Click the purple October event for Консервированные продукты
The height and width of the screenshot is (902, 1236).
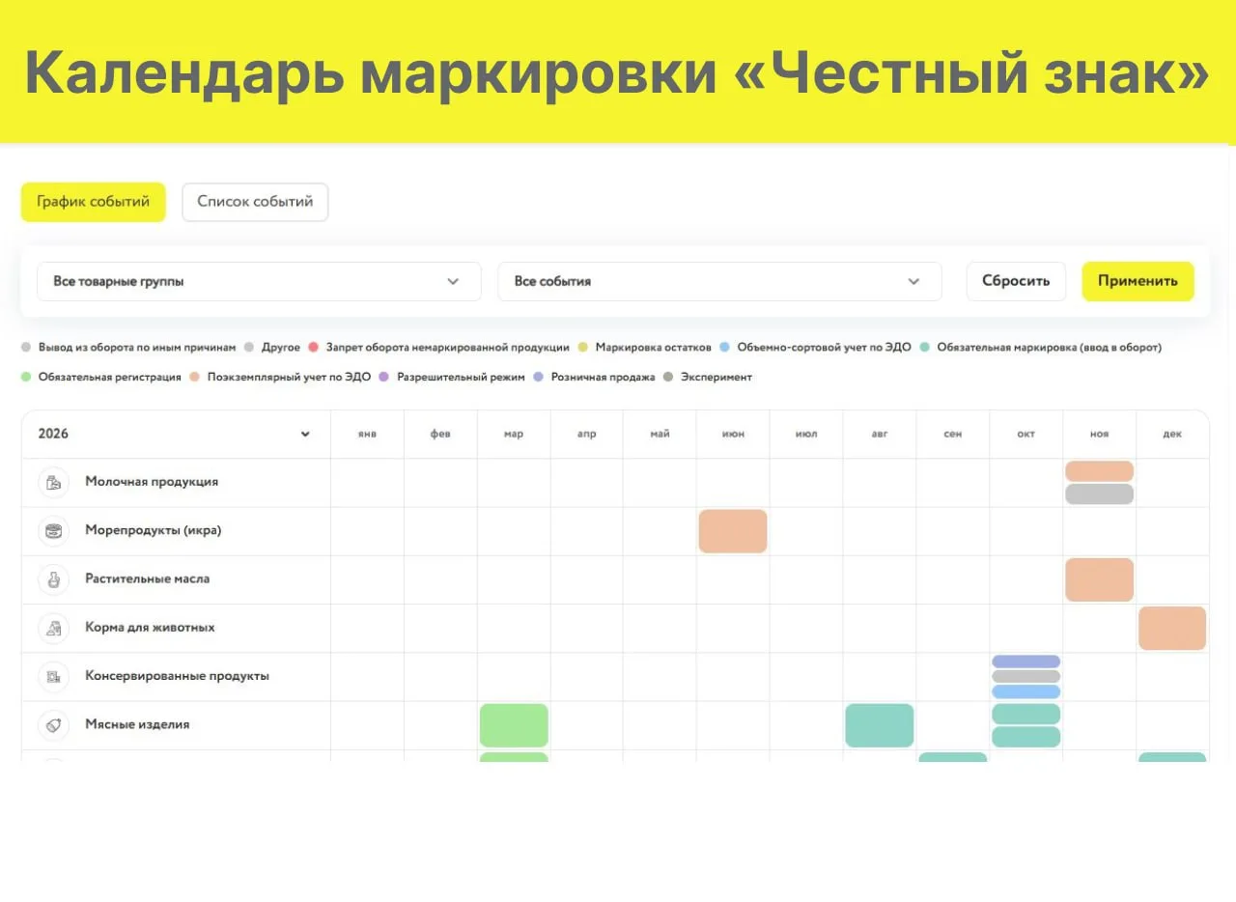coord(1025,662)
